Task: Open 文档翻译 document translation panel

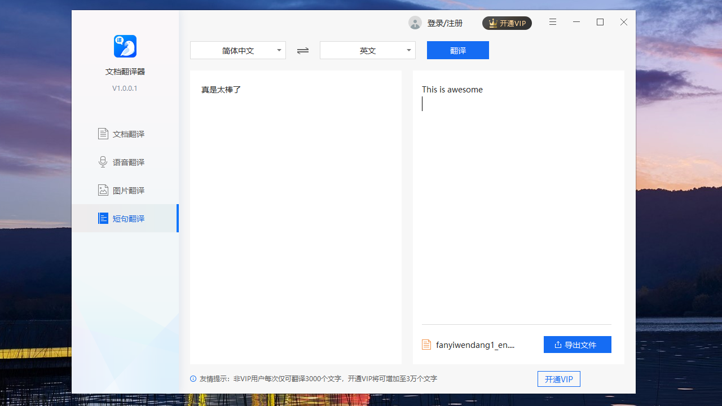Action: click(128, 134)
